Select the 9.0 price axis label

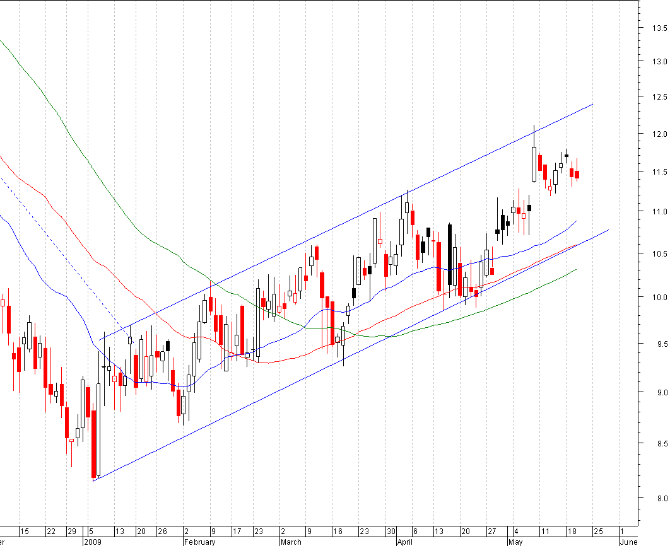(x=661, y=393)
